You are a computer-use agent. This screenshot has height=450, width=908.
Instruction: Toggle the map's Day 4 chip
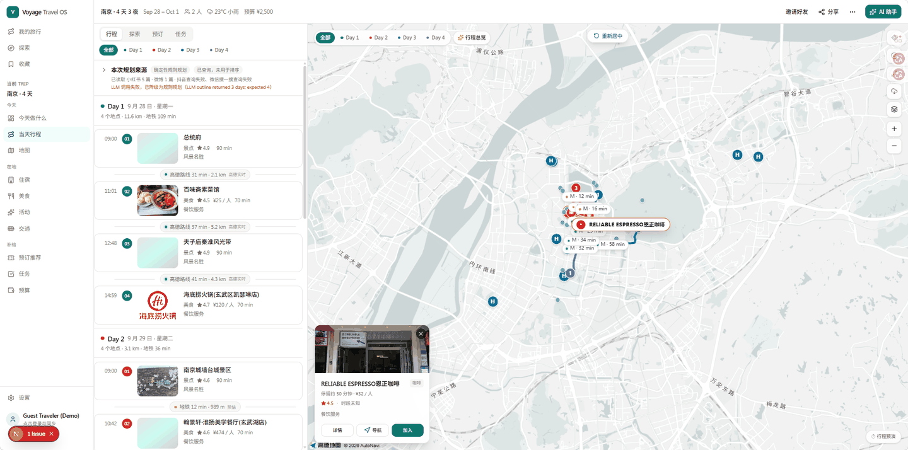click(x=434, y=38)
